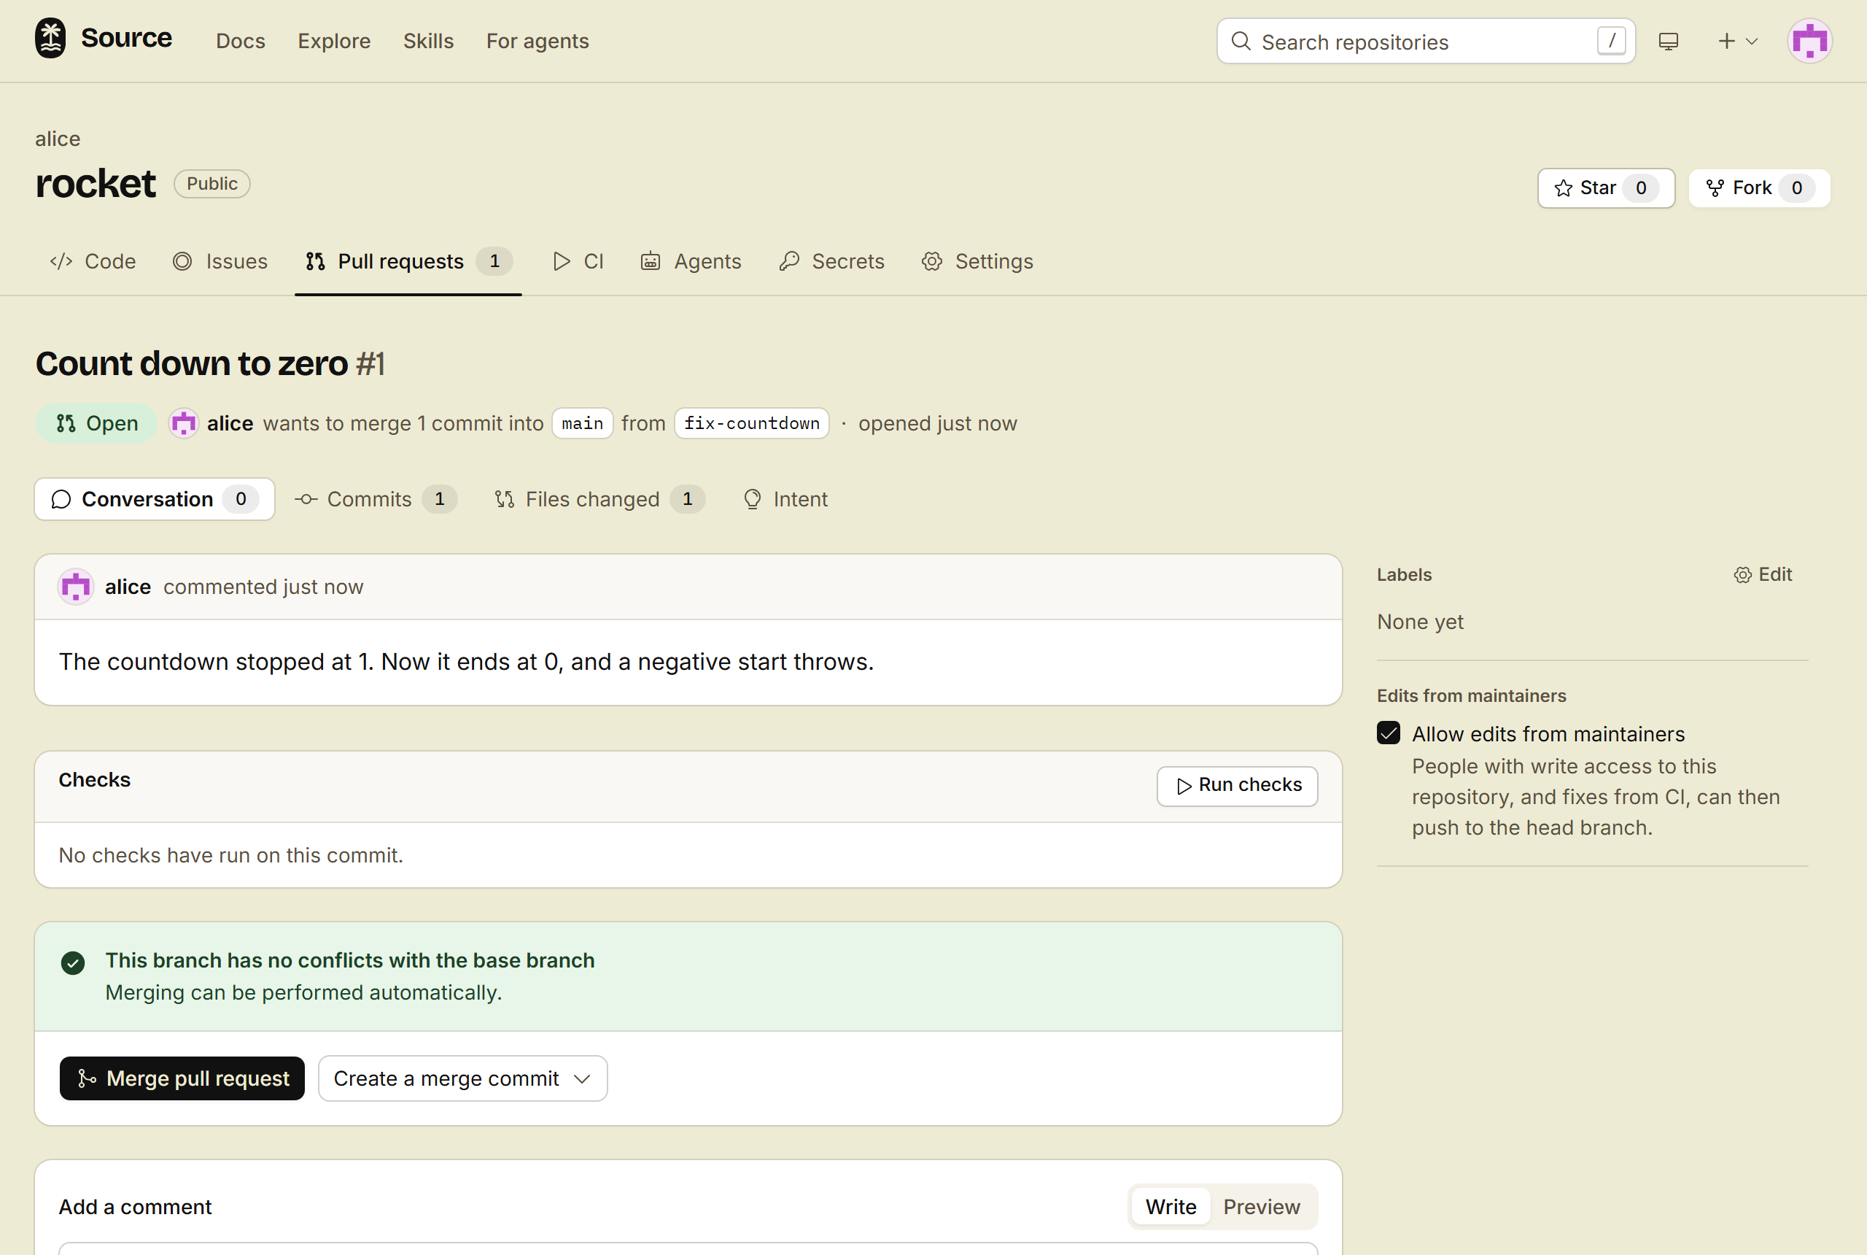The image size is (1867, 1255).
Task: Open the repository Settings tab
Action: [x=977, y=261]
